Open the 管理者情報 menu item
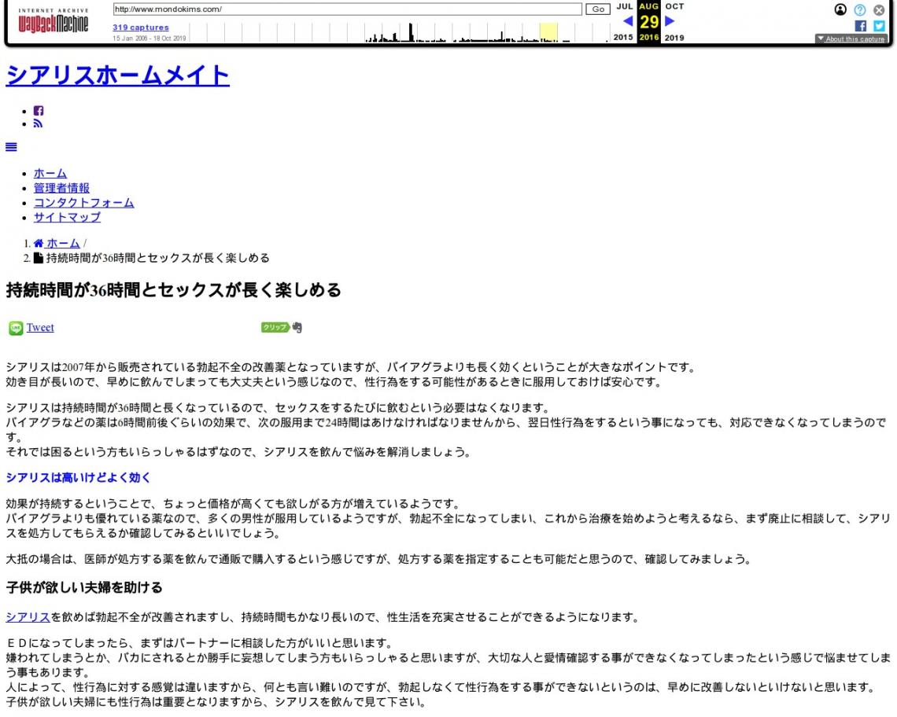The height and width of the screenshot is (717, 897). coord(62,188)
